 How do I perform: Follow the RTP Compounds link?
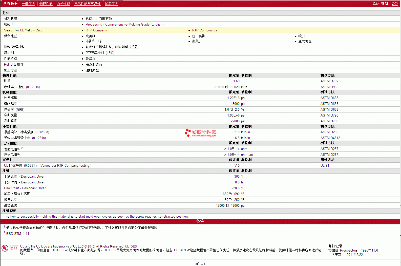[204, 30]
